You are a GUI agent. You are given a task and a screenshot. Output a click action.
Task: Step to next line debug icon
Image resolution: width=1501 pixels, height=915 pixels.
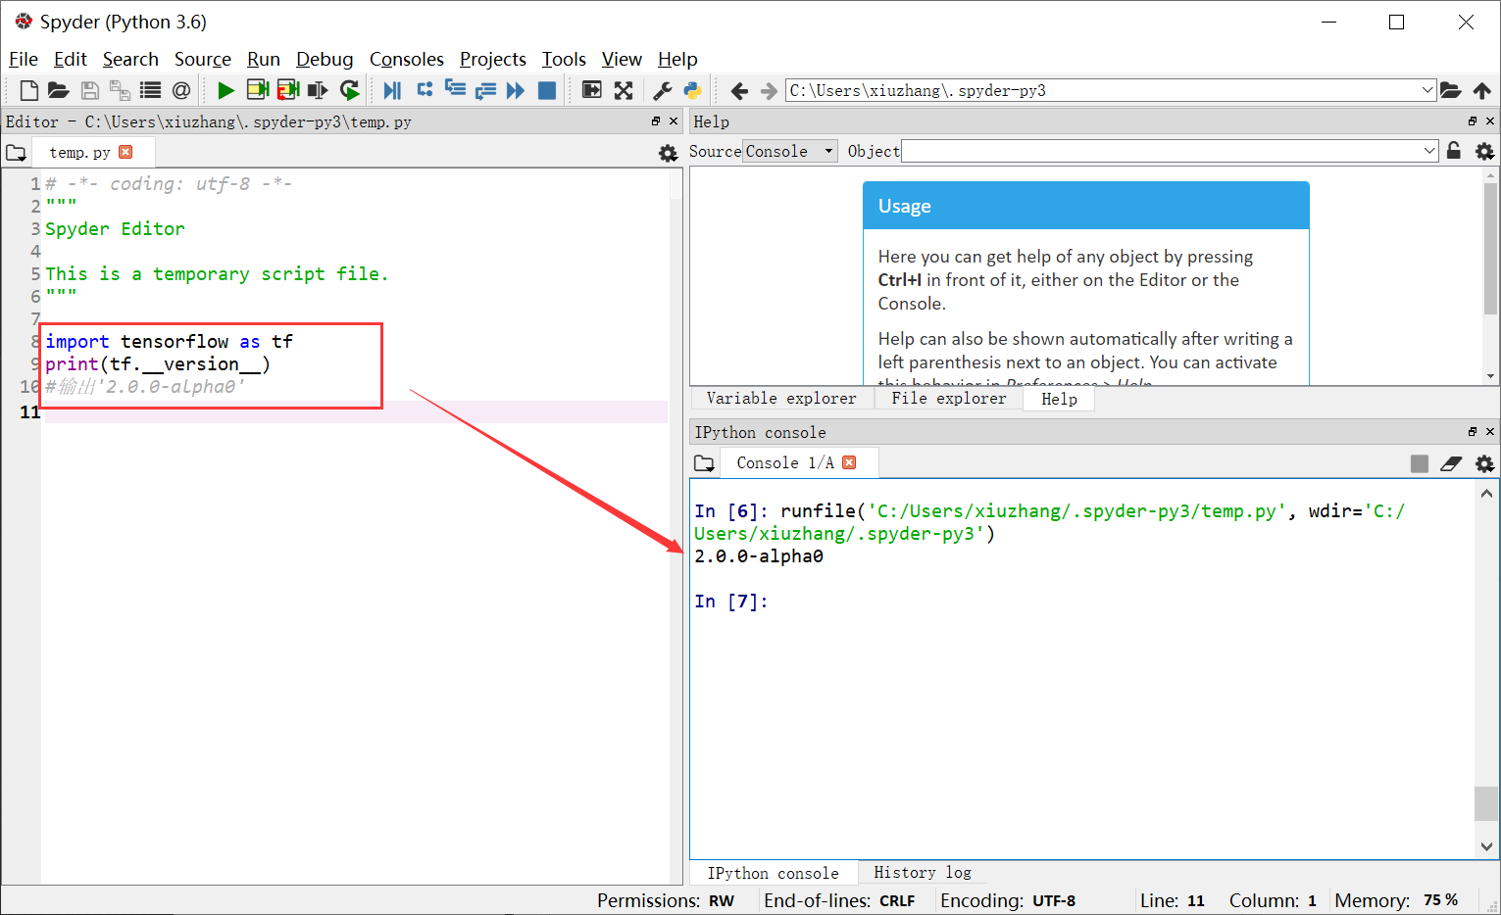coord(425,89)
